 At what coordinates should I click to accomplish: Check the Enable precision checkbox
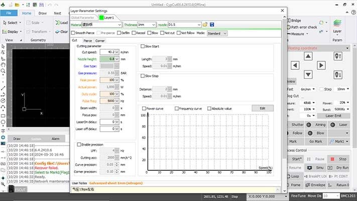pos(79,145)
